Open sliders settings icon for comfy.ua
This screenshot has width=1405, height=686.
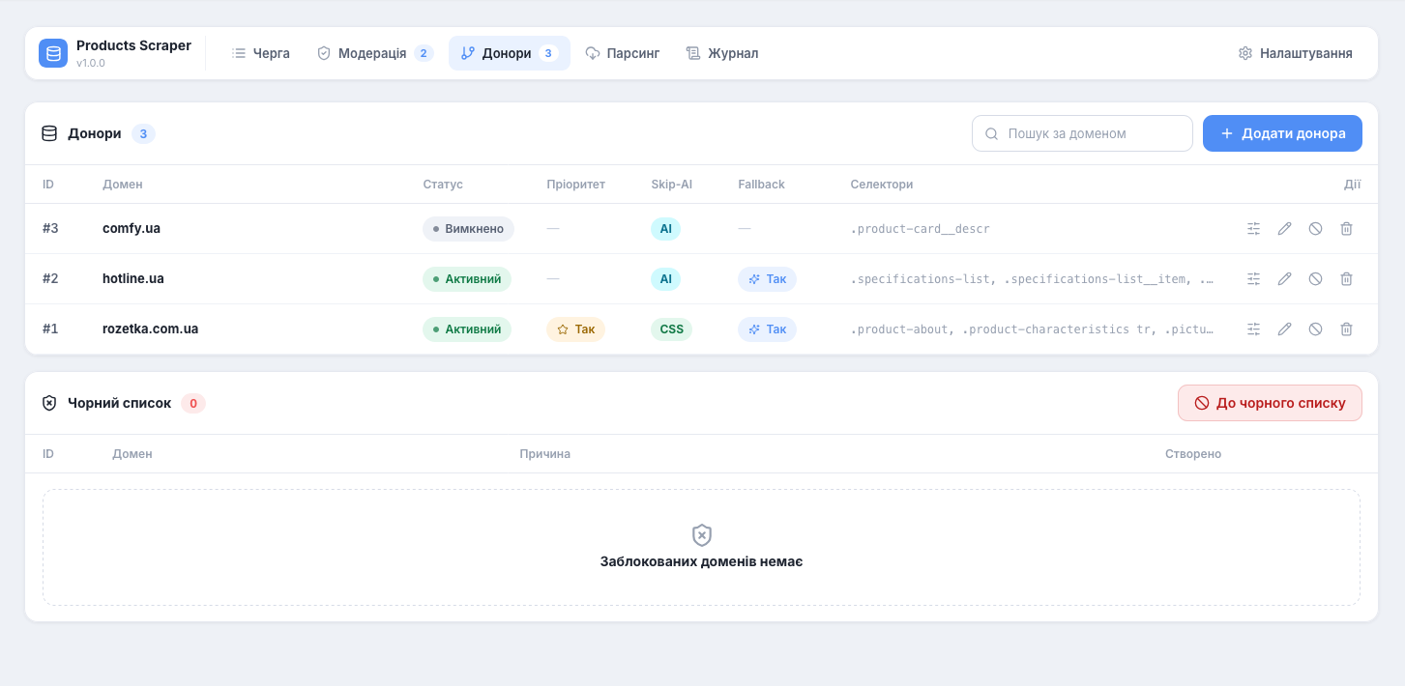coord(1253,229)
